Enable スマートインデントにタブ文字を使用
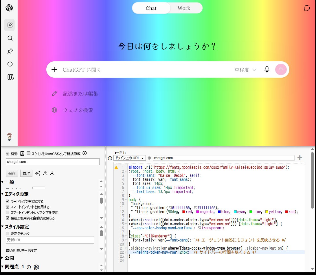316x275 pixels. pos(8,212)
